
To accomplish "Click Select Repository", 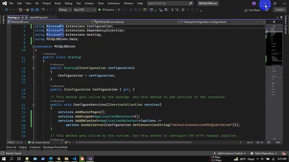I will (x=264, y=153).
